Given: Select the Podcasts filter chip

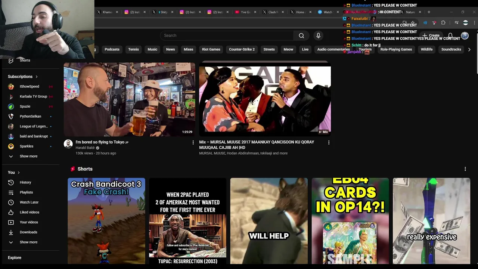Looking at the screenshot, I should click(x=112, y=49).
